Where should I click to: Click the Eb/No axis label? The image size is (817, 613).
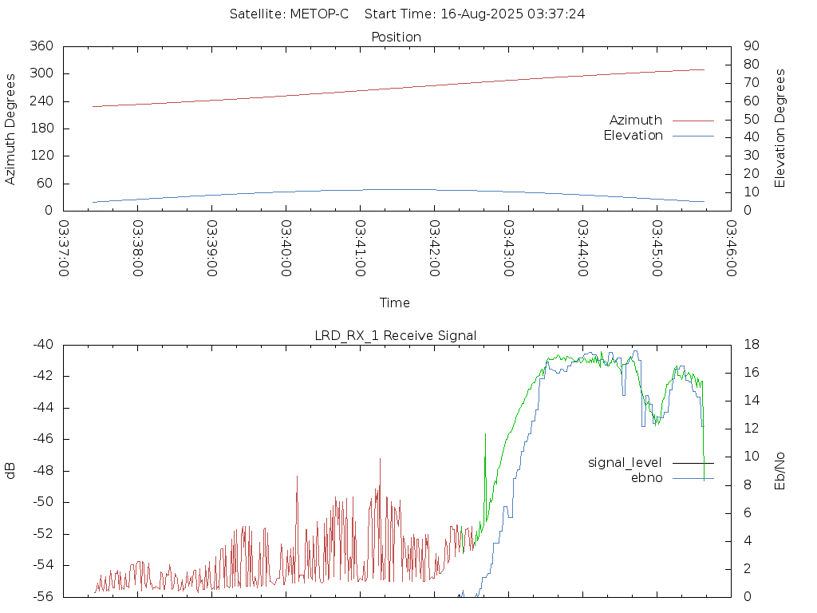(x=780, y=471)
